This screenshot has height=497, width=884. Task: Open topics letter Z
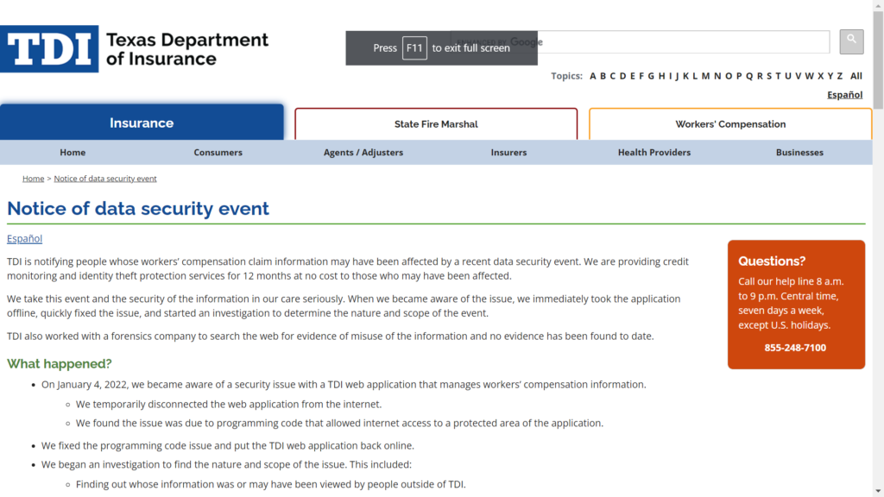[x=839, y=76]
